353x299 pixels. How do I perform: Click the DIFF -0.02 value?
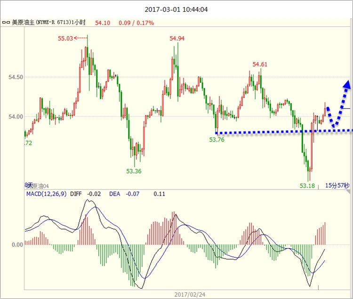(x=85, y=194)
